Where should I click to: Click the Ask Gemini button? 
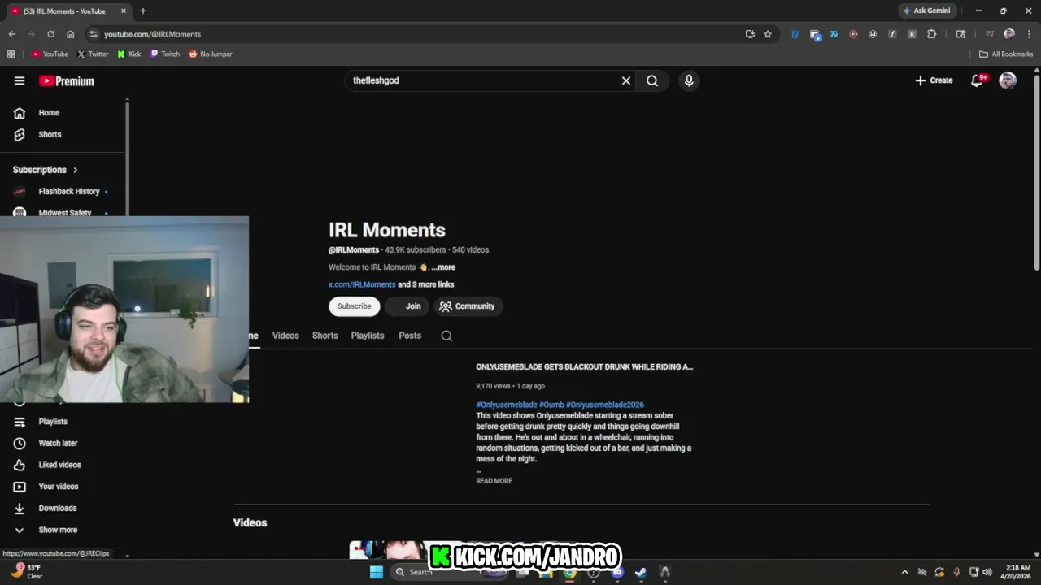[926, 11]
